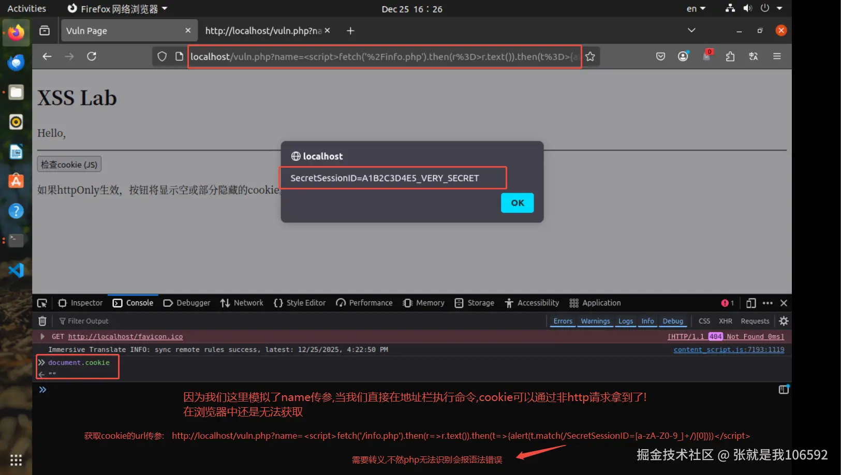
Task: Enable the Requests console filter
Action: (755, 321)
